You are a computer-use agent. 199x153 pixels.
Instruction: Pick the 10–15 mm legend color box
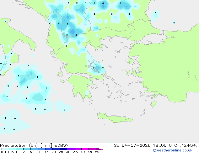(41, 149)
